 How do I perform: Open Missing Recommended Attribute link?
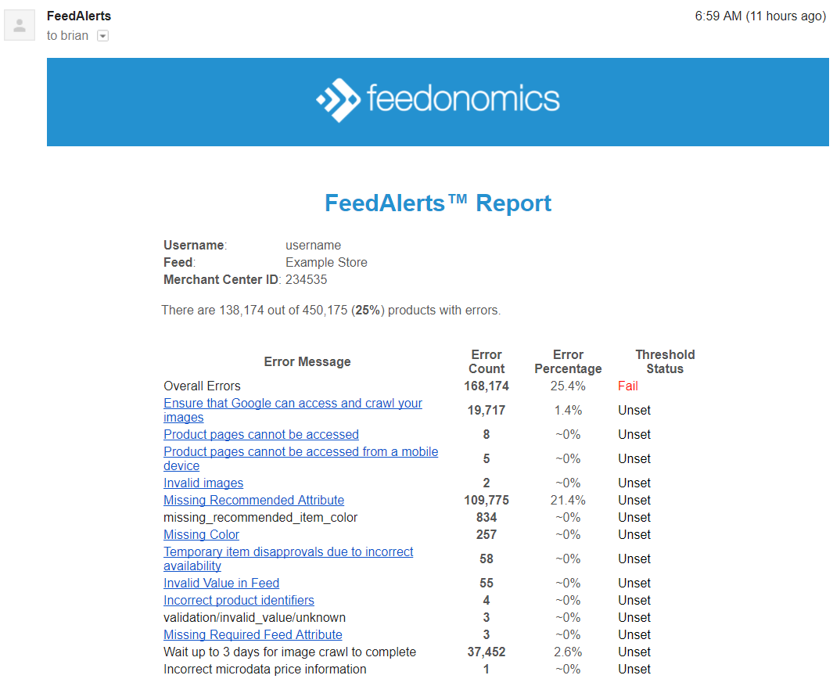point(253,500)
